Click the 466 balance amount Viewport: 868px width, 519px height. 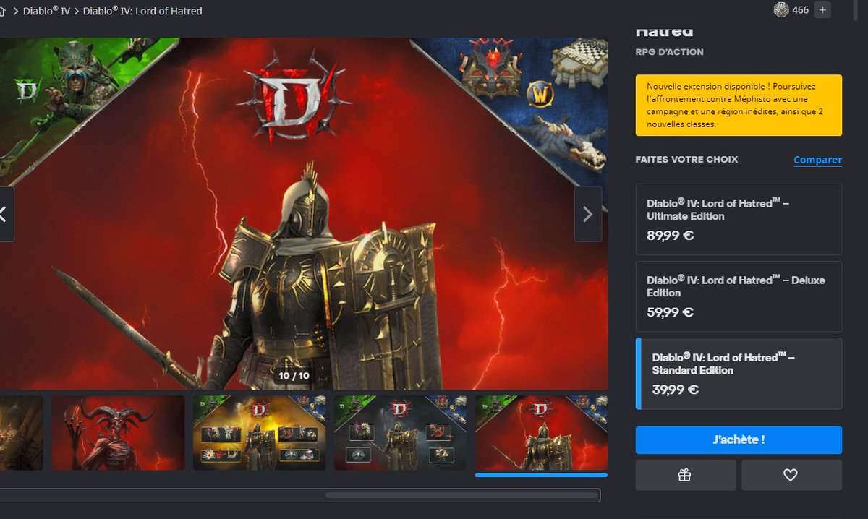tap(800, 10)
